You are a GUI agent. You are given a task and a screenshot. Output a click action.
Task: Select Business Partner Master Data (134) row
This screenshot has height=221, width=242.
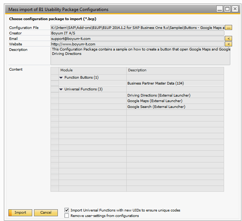155,83
